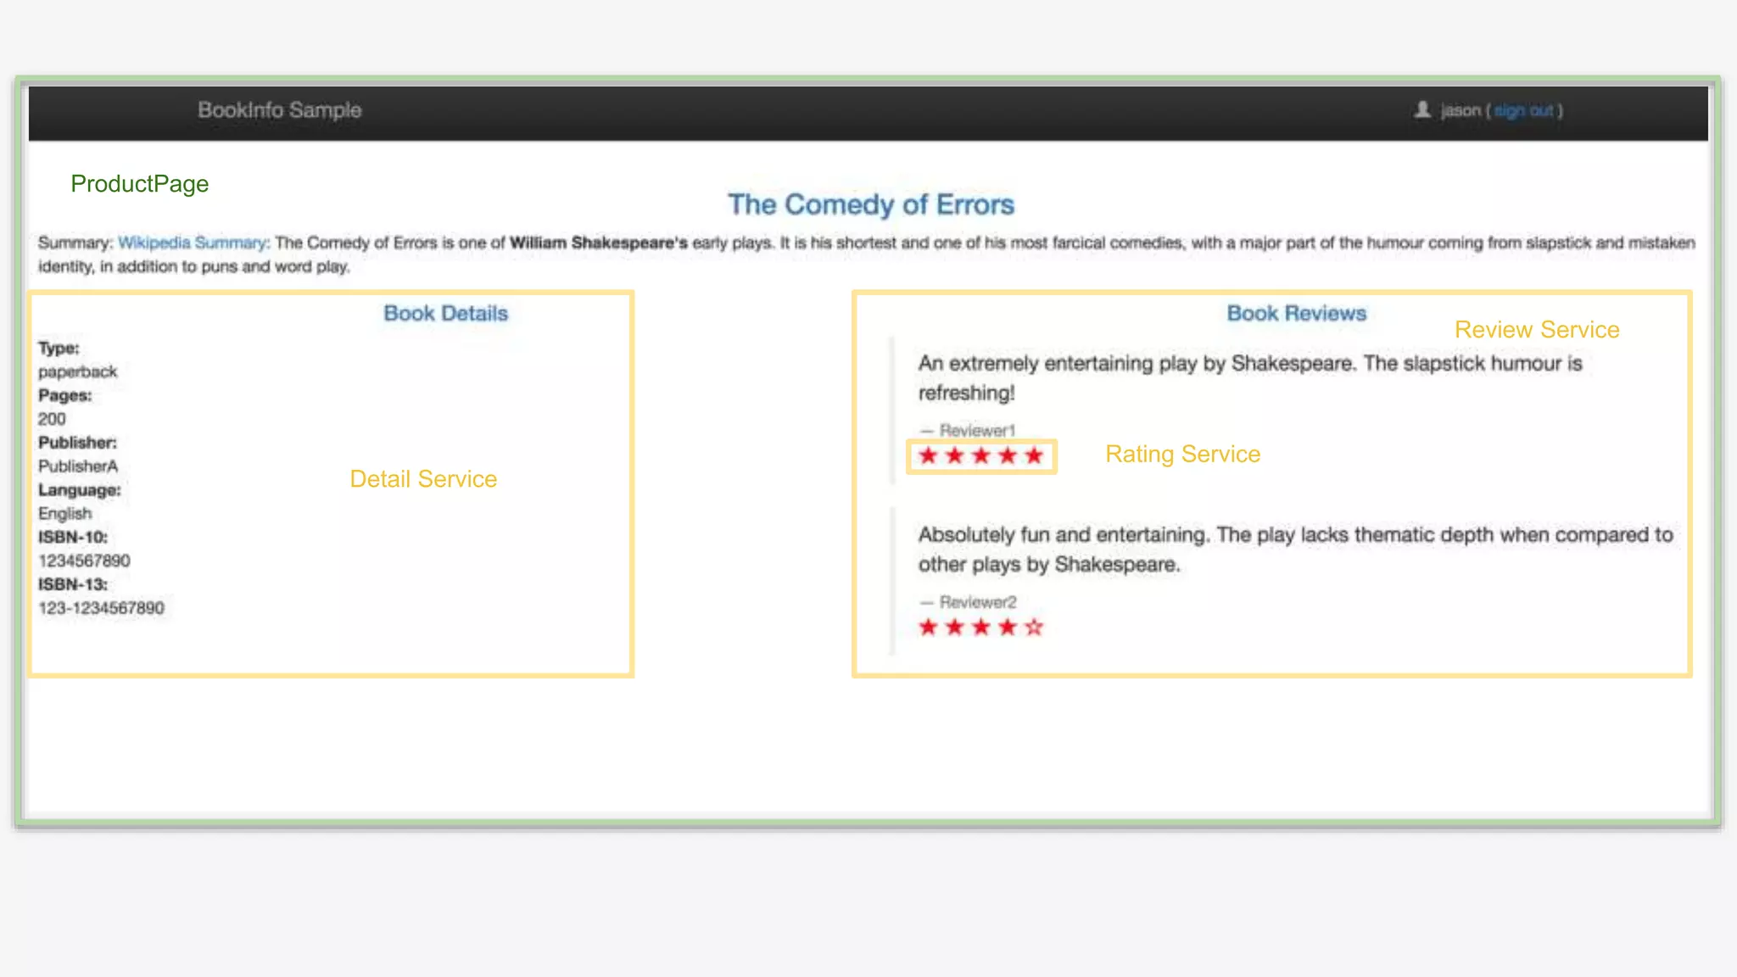Click the second star of Reviewer2's rating
Screen dimensions: 1737x977
(x=954, y=628)
